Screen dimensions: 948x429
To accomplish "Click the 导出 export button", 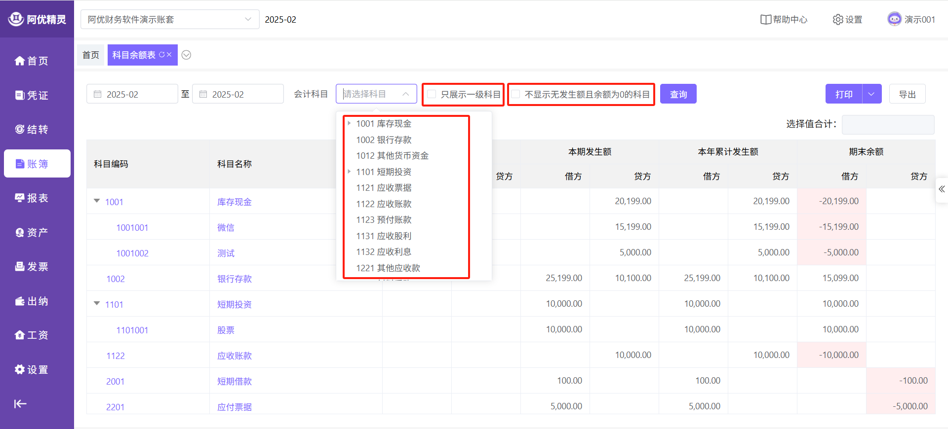I will click(x=907, y=94).
